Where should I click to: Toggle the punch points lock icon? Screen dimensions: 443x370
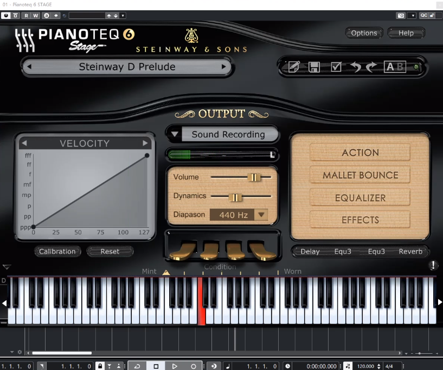tap(100, 366)
